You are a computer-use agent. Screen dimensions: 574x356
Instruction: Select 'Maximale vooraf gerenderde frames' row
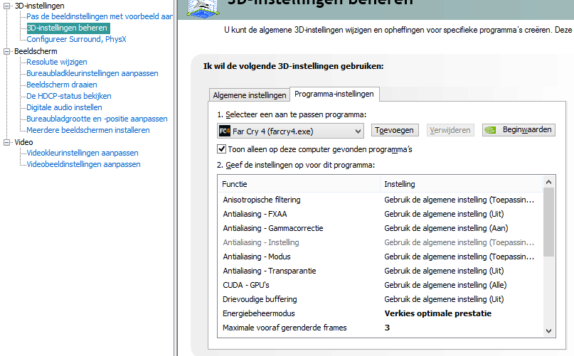(380, 328)
